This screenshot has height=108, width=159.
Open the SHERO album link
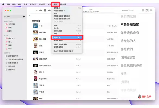(110, 72)
